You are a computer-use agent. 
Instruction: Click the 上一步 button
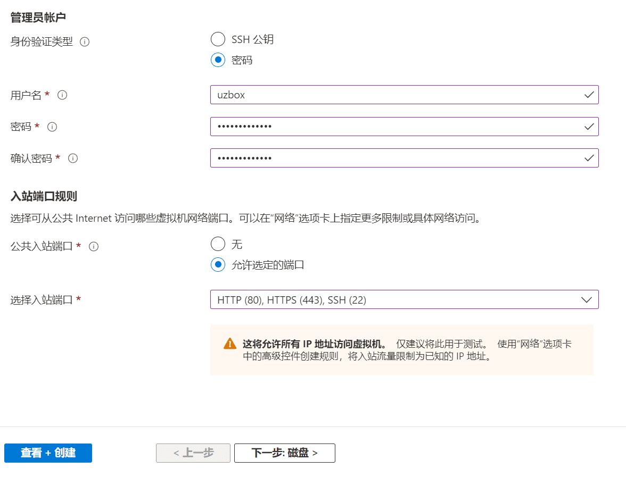193,453
